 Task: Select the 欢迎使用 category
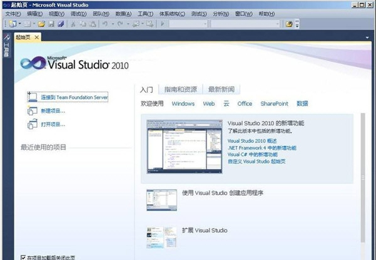pyautogui.click(x=152, y=103)
